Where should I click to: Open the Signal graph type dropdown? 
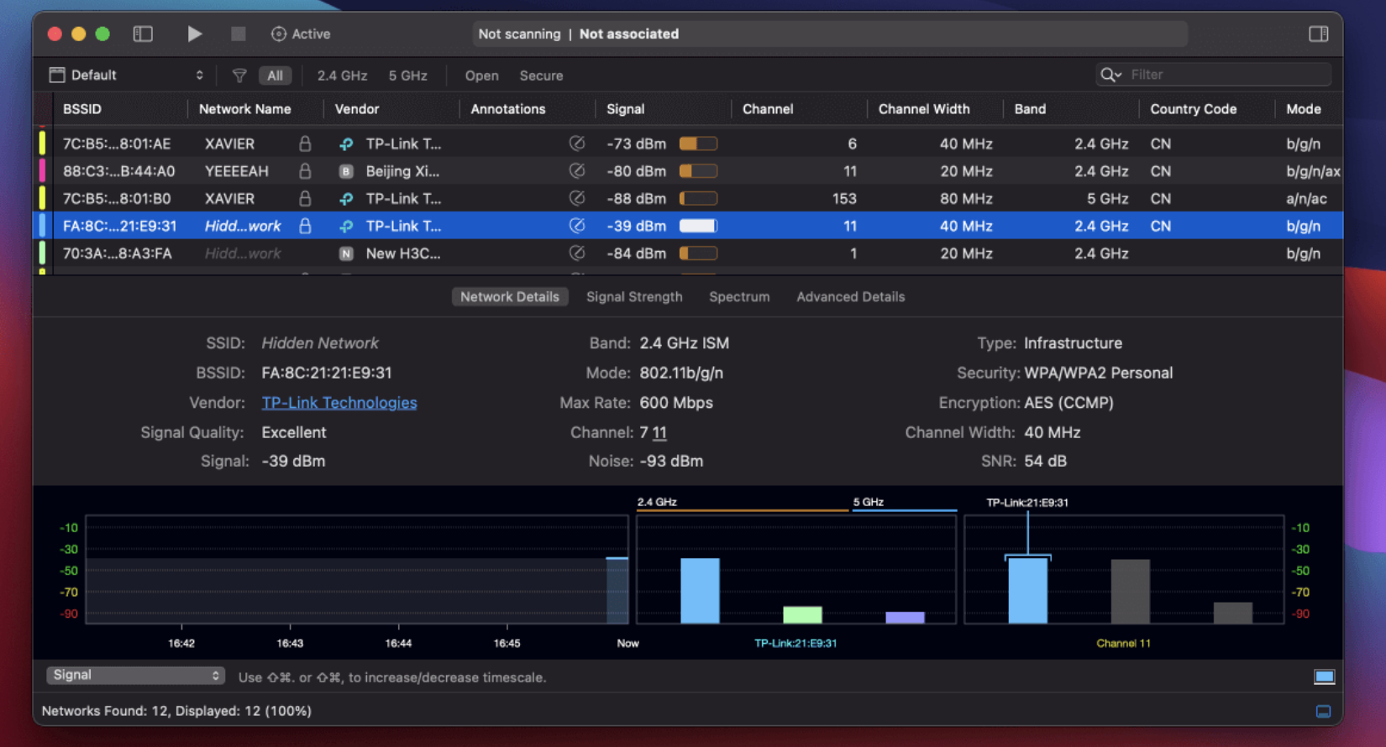[134, 676]
